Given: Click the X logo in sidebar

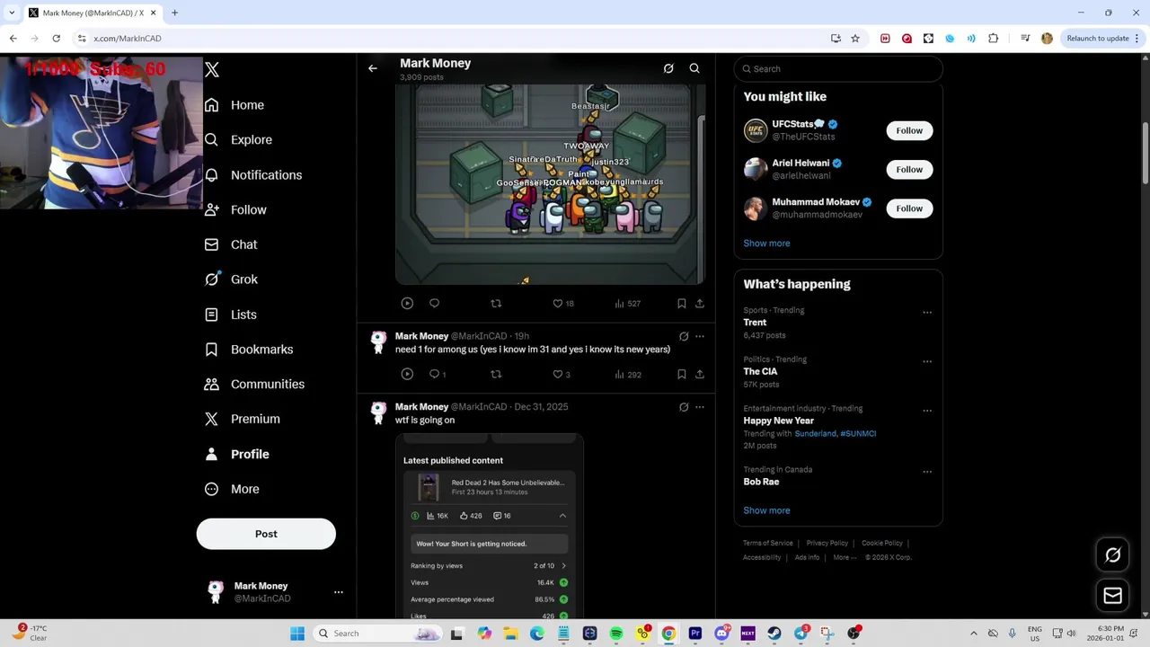Looking at the screenshot, I should pyautogui.click(x=212, y=69).
